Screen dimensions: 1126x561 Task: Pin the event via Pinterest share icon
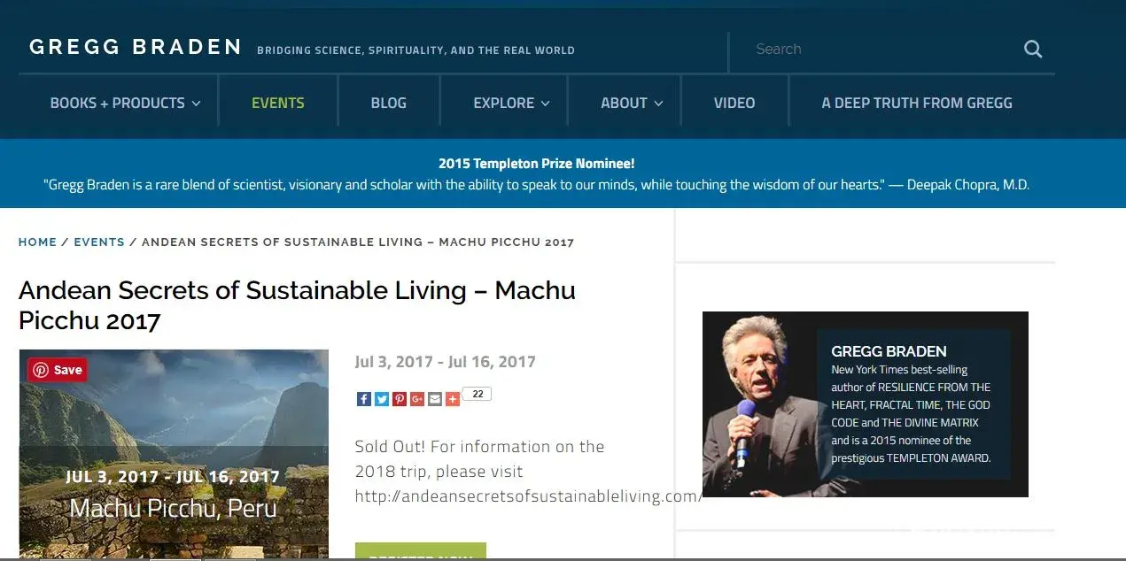400,399
